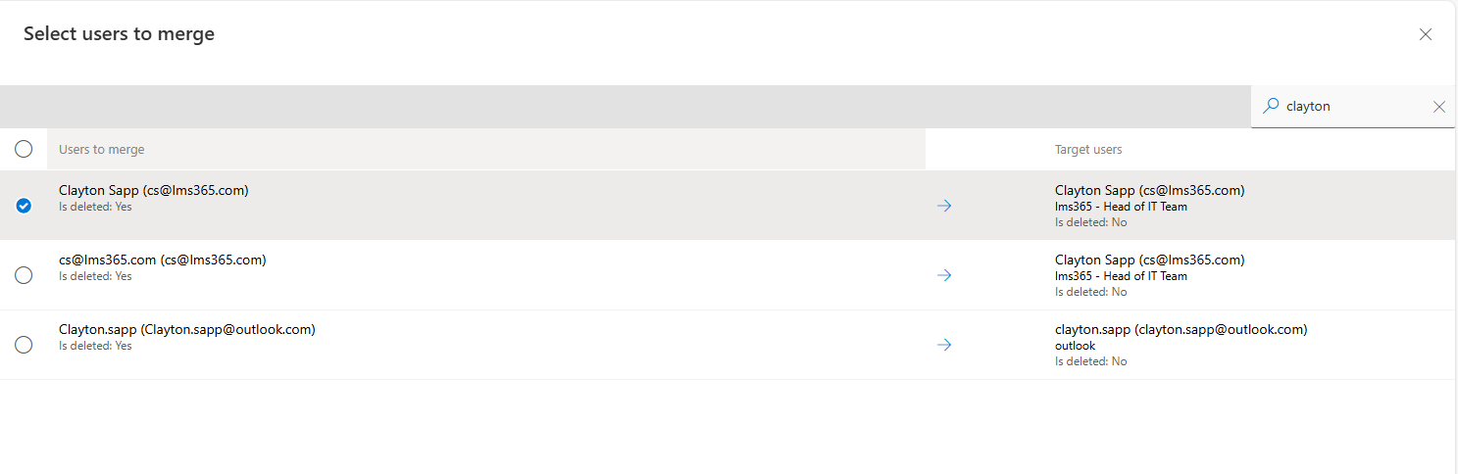Click into the clayton search field
Screen dimensions: 1458x474
[x=1353, y=106]
